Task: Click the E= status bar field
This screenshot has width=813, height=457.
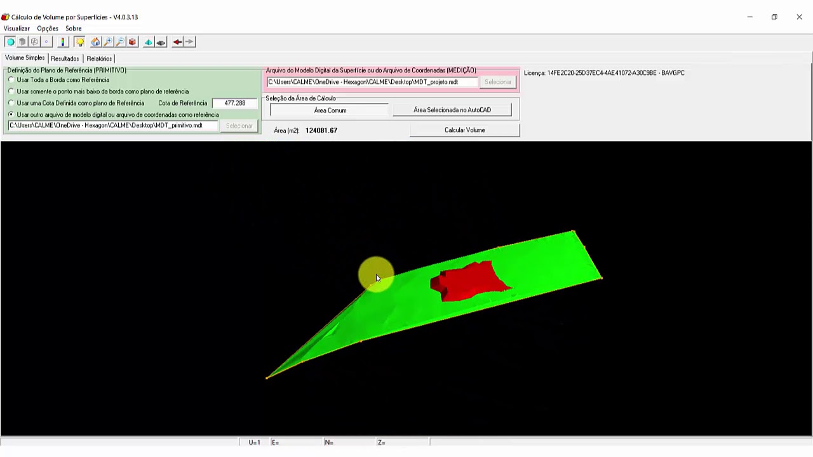Action: click(x=297, y=442)
